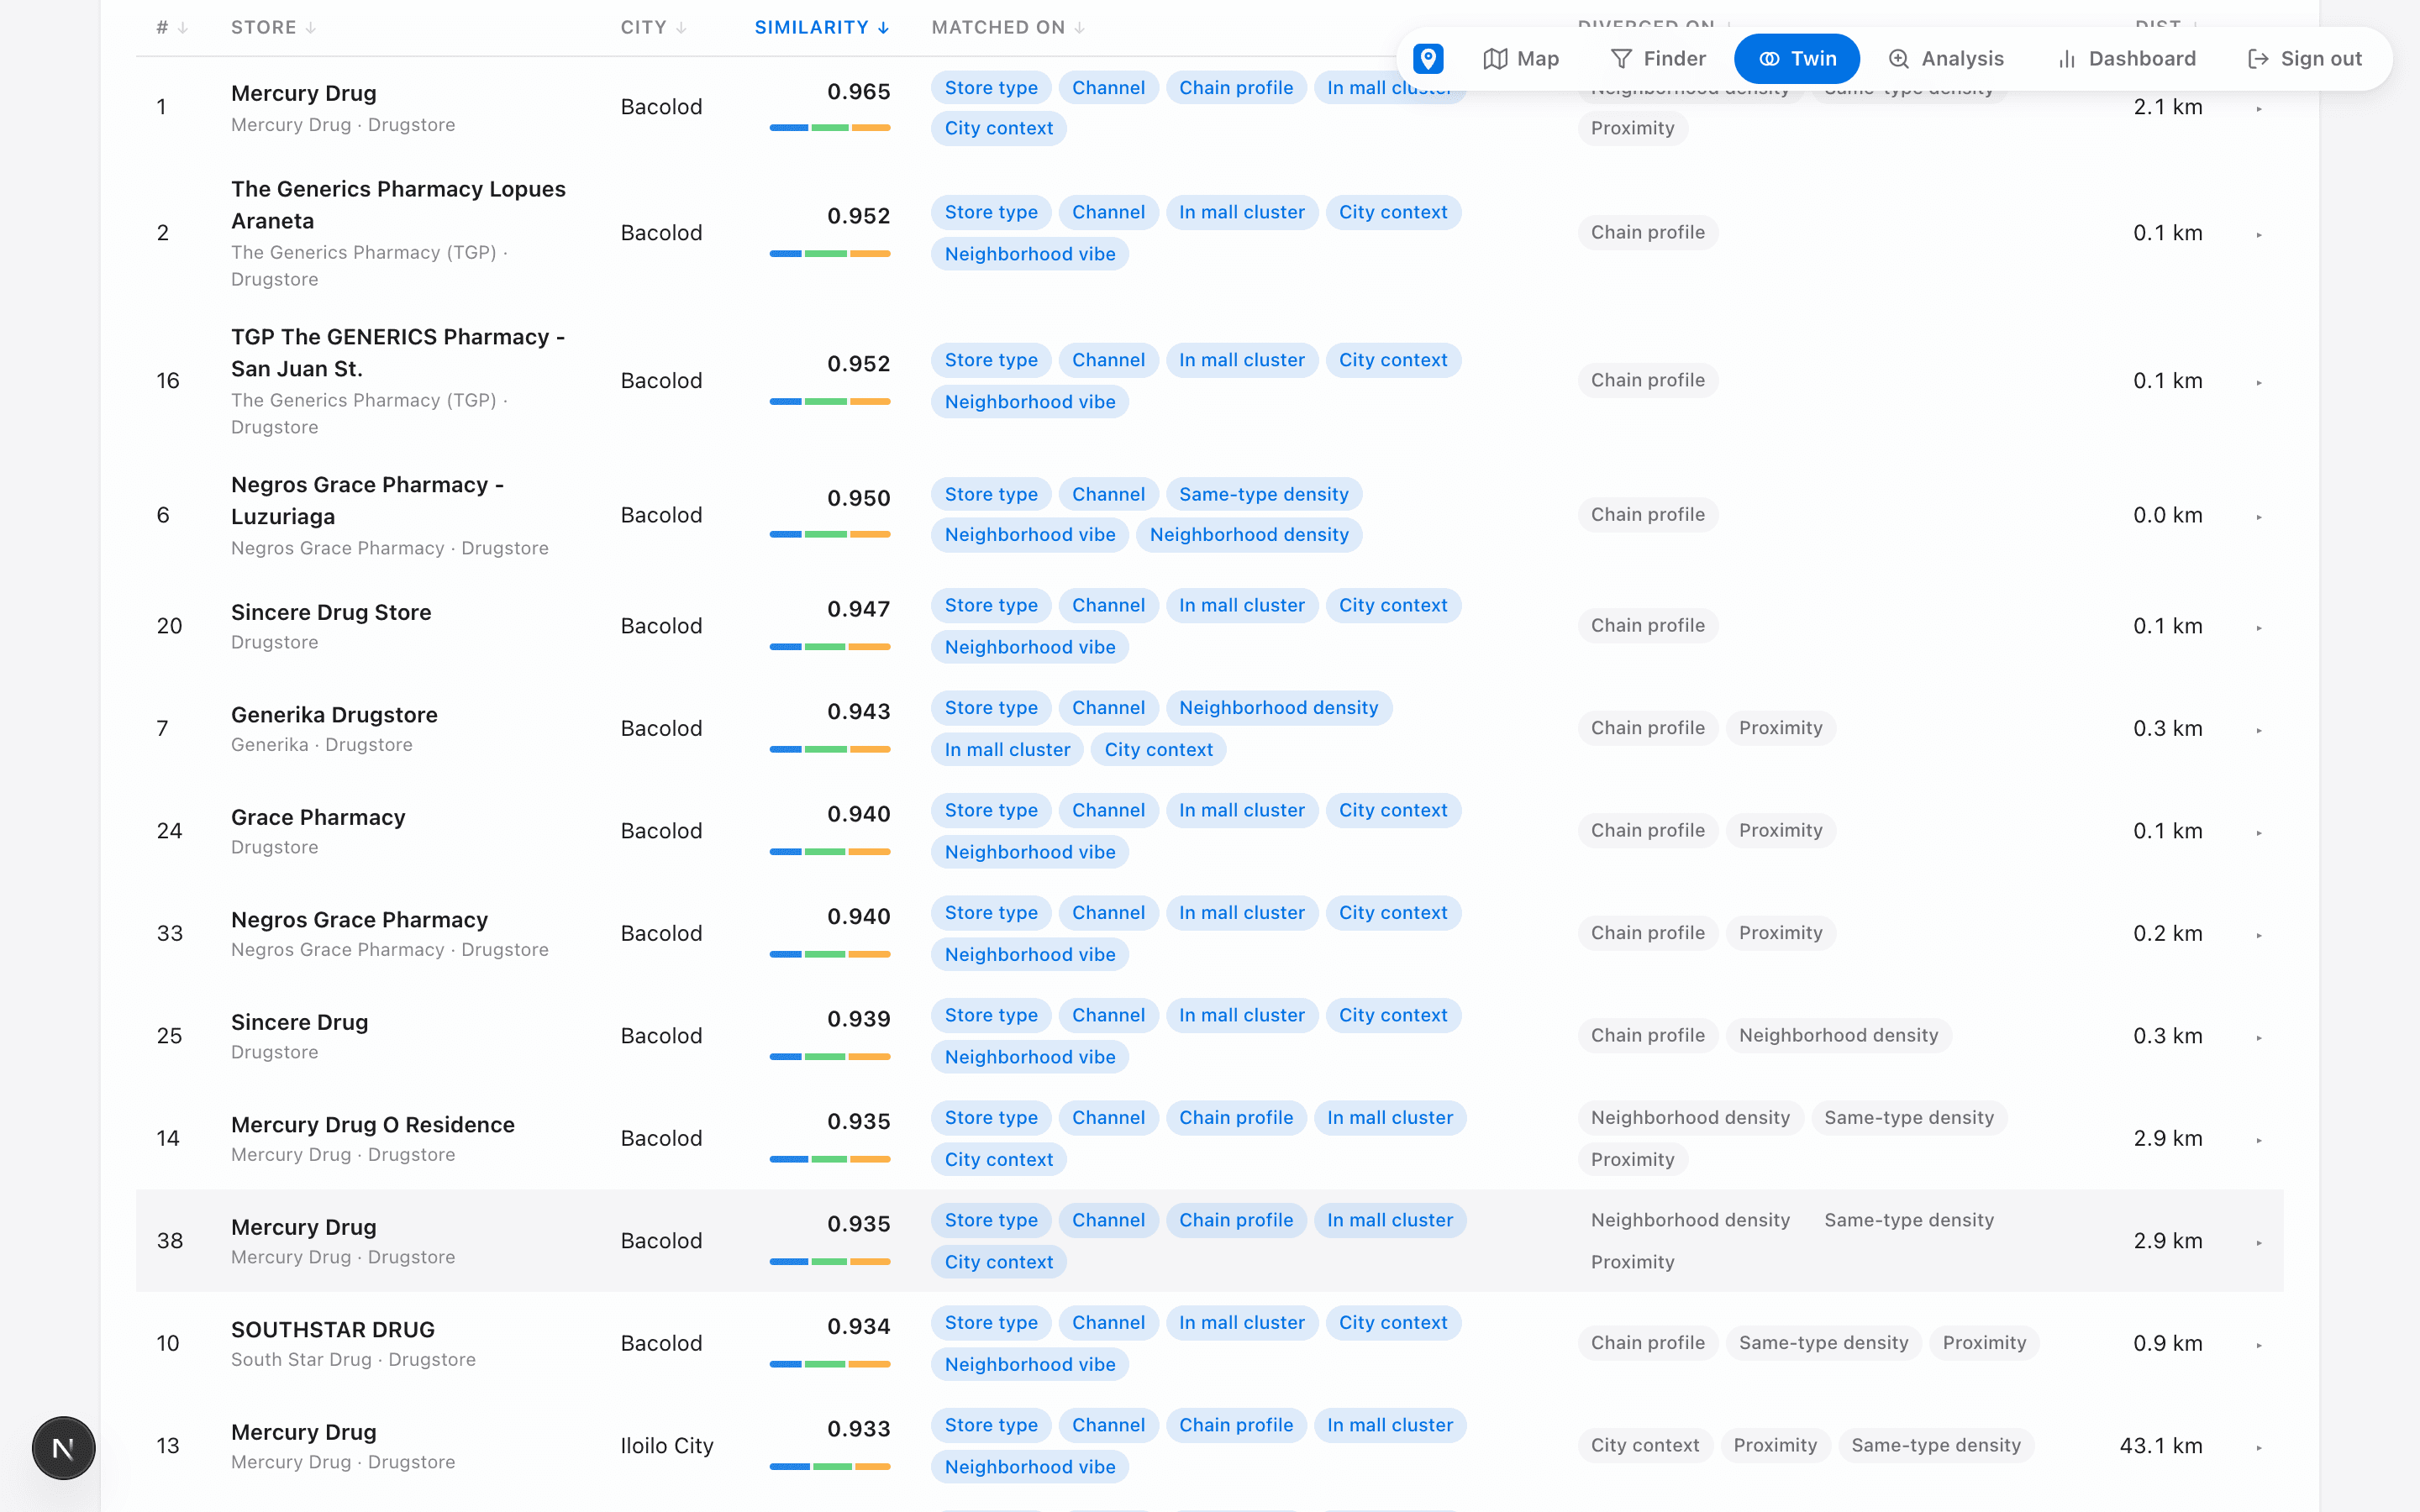Open the round N developer badge
2420x1512 pixels.
coord(63,1447)
